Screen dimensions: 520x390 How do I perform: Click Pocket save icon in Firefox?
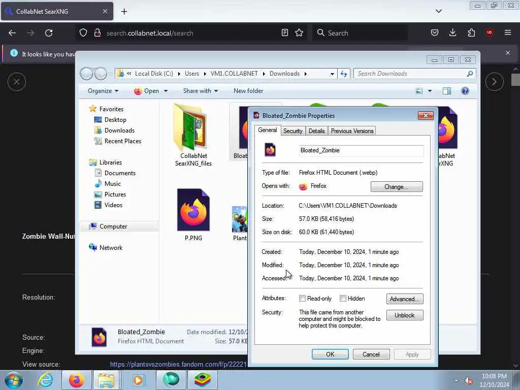coord(435,32)
